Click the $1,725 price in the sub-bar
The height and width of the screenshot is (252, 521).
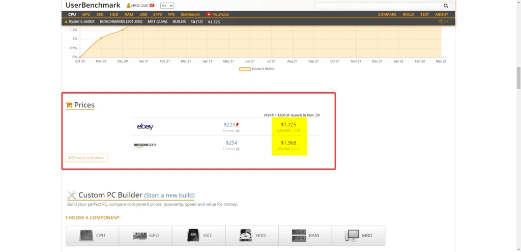tap(214, 22)
